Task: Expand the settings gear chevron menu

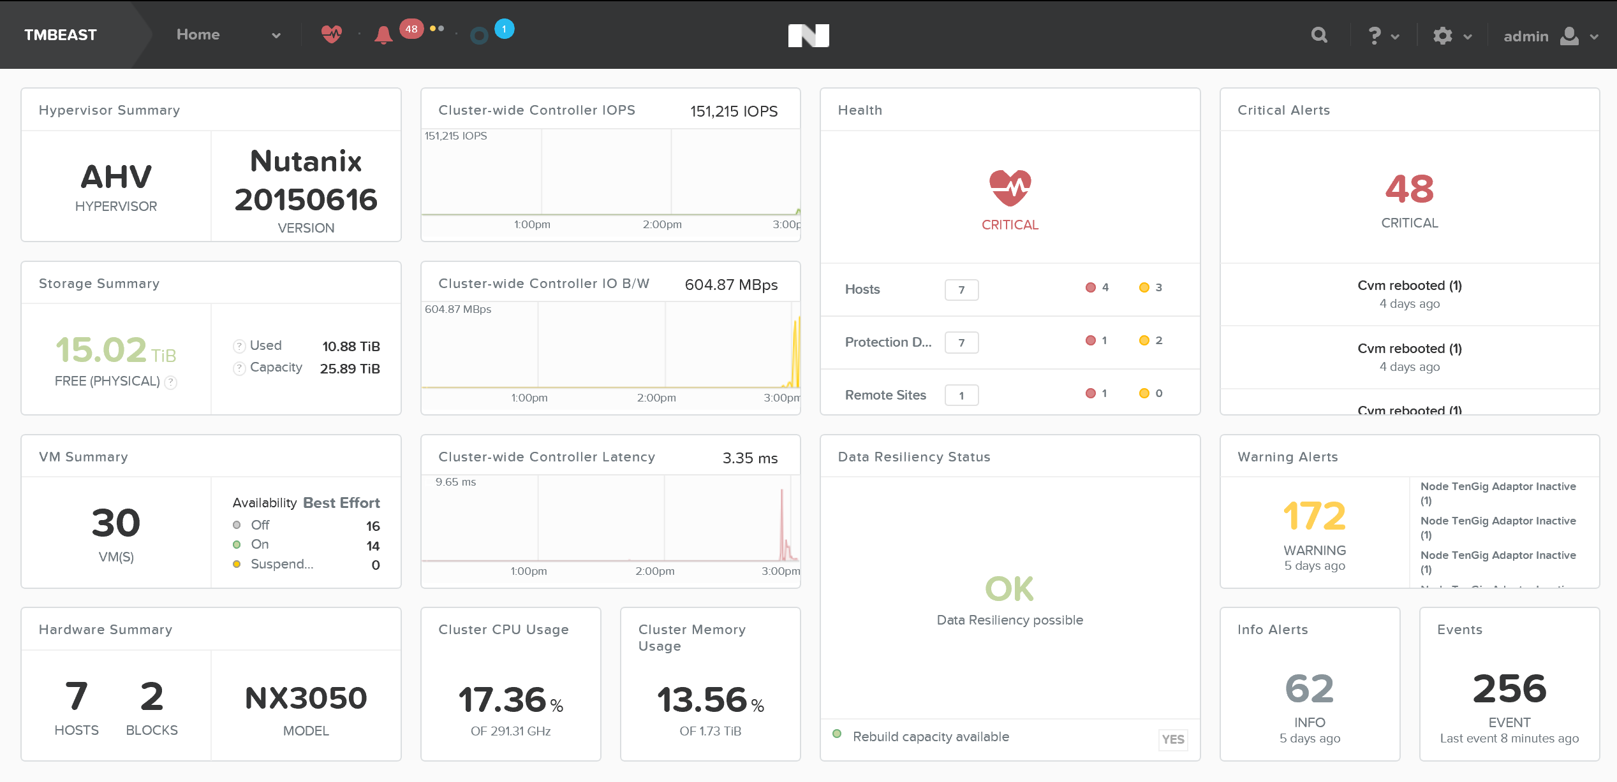Action: pos(1468,37)
